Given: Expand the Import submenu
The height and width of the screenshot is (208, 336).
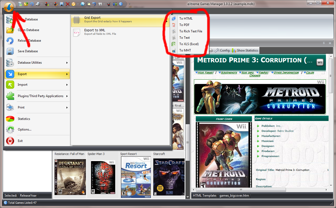Looking at the screenshot, I should pos(37,85).
